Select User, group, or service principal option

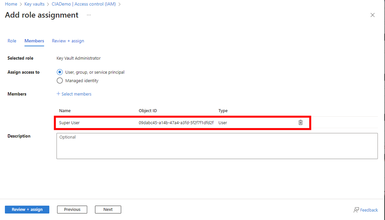60,72
